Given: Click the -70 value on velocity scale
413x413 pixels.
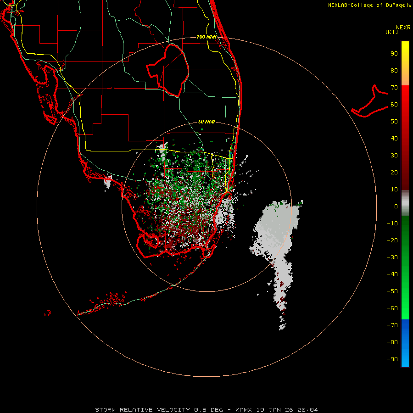Looking at the screenshot, I should pos(392,325).
